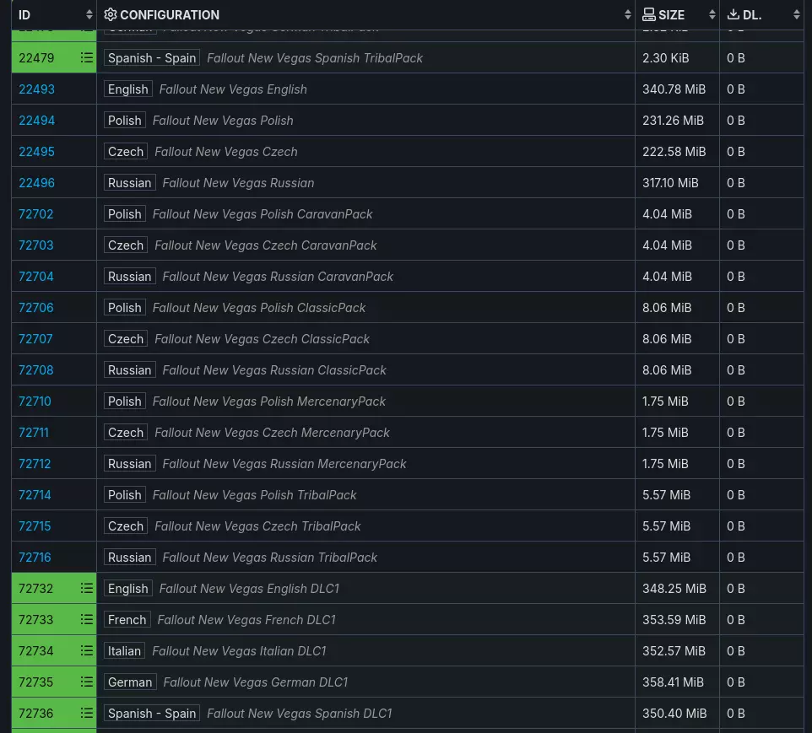This screenshot has width=812, height=733.
Task: Click the sort arrows in SIZE column header
Action: 712,14
